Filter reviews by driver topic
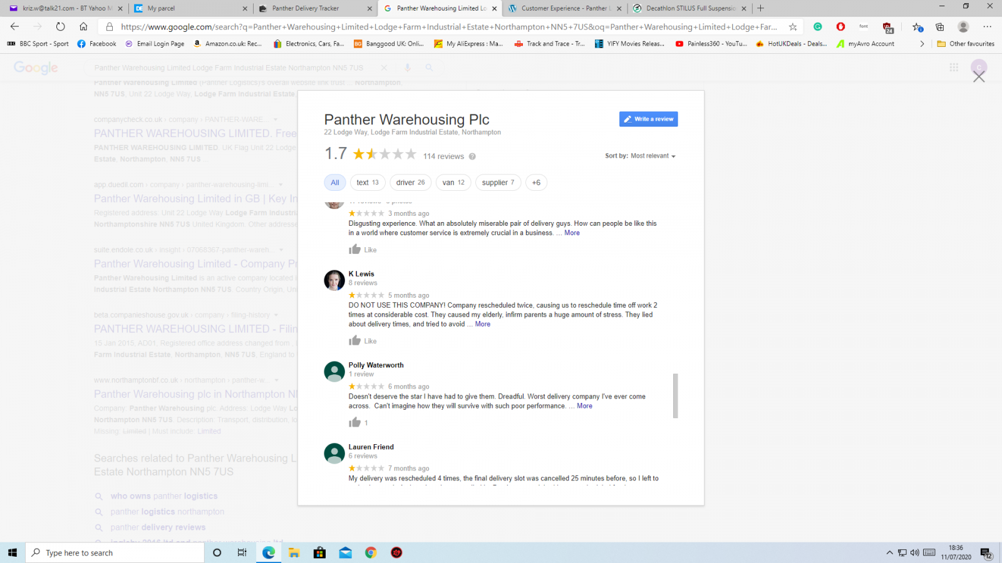This screenshot has height=563, width=1002. (410, 183)
